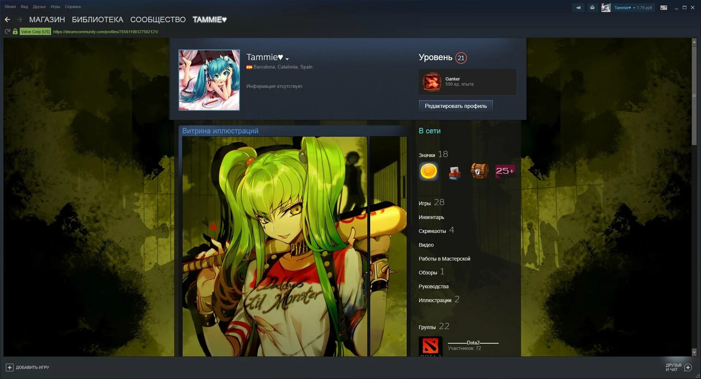701x379 pixels.
Task: Click wallet balance 7,79 руб
Action: click(644, 8)
